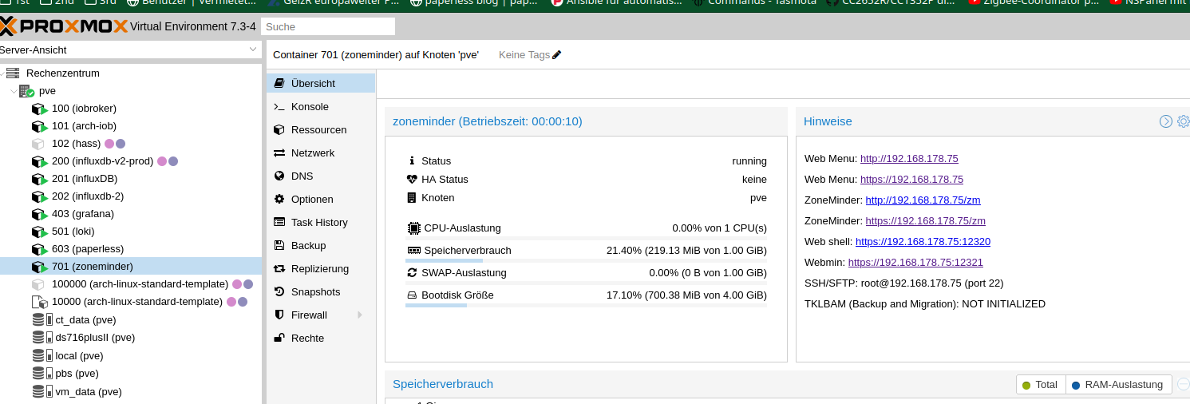
Task: Open the Optionen tab
Action: pyautogui.click(x=321, y=199)
